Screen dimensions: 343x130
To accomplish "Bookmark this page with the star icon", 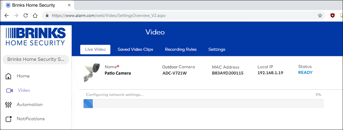I will coord(320,15).
